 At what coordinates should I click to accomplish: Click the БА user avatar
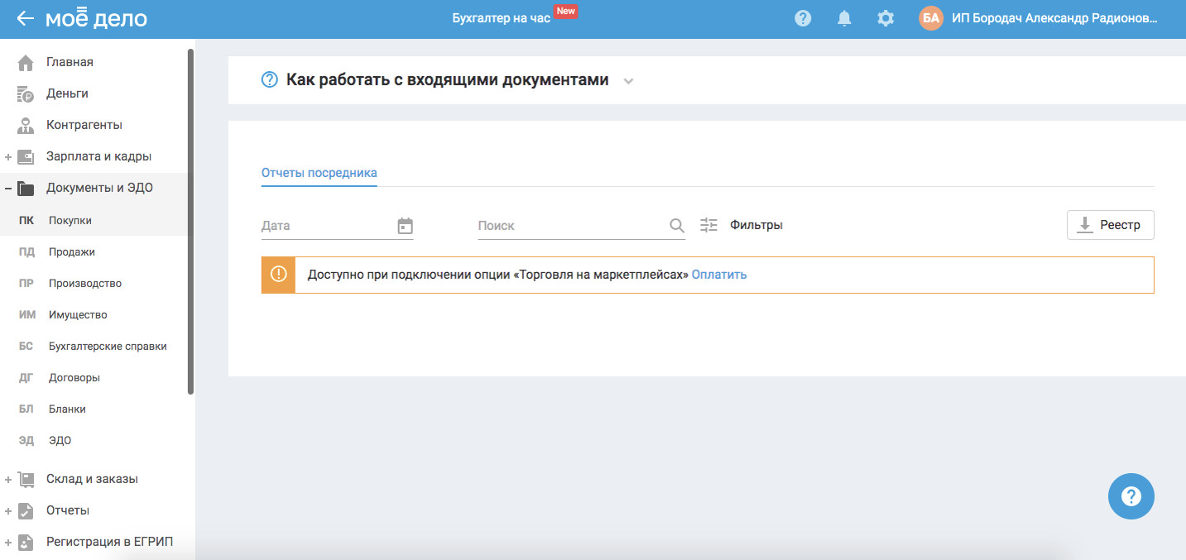[931, 18]
